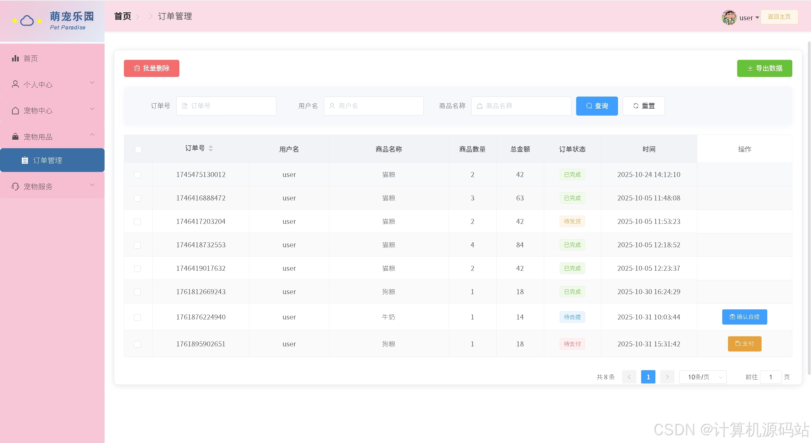This screenshot has width=811, height=443.
Task: Expand 宠物中心 menu chevron
Action: tap(92, 109)
